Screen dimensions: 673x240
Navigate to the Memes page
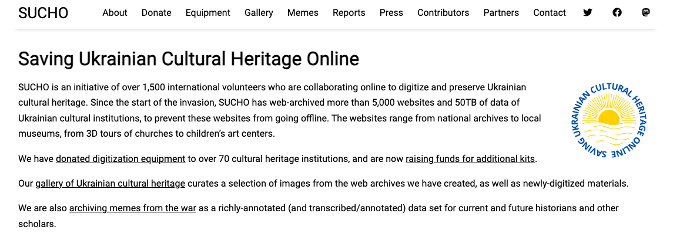pos(303,13)
